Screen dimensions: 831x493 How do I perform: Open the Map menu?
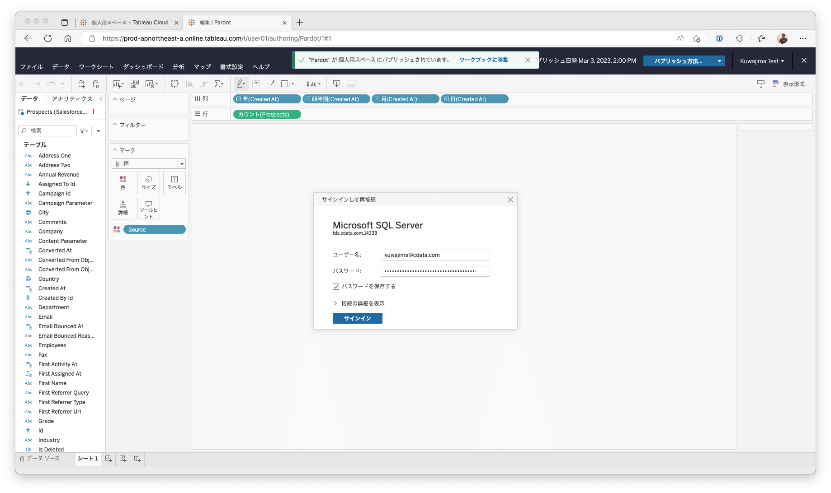[202, 67]
